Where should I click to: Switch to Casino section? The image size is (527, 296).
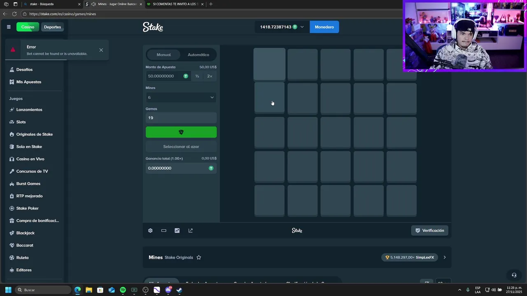tap(28, 27)
